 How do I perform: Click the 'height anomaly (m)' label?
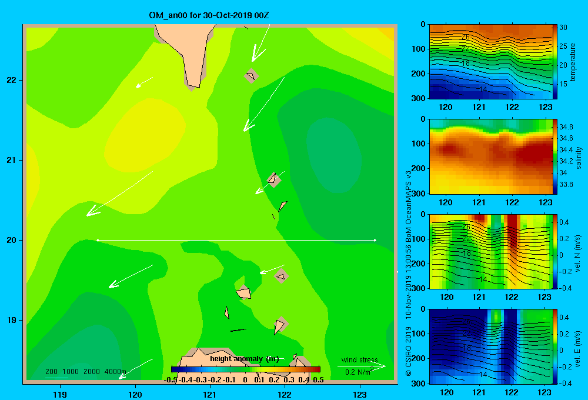245,359
